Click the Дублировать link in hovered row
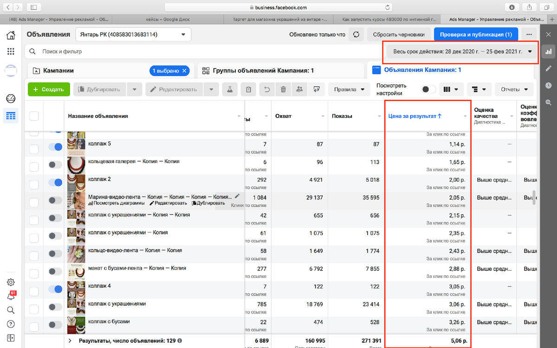This screenshot has width=557, height=348. click(208, 203)
